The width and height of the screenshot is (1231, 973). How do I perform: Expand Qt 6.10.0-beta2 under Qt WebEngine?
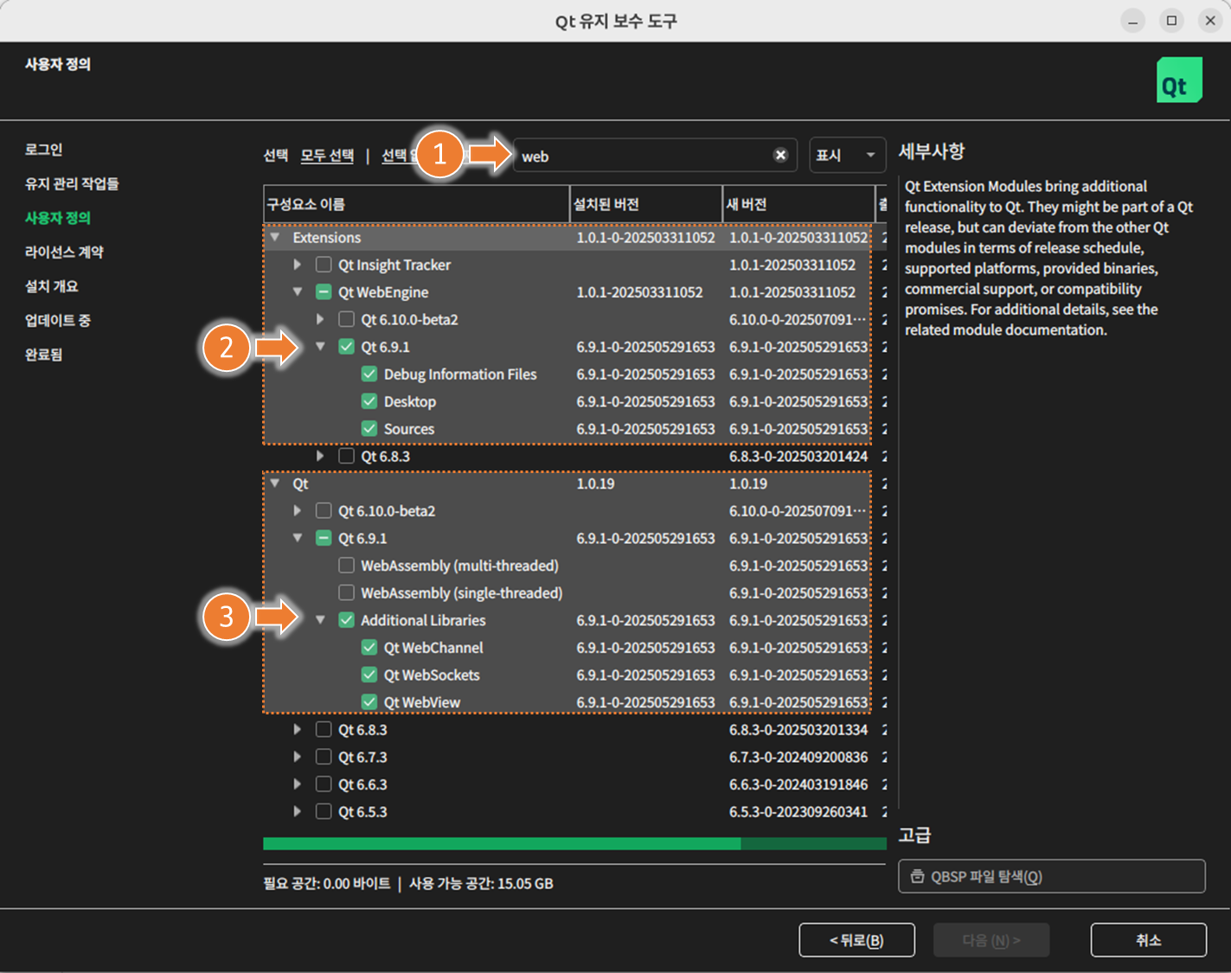pos(320,319)
